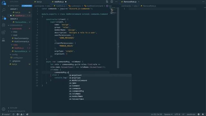Open the More Actions ellipsis in left editor
This screenshot has height=116, width=206.
(116, 2)
